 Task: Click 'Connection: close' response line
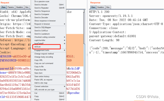104,28
